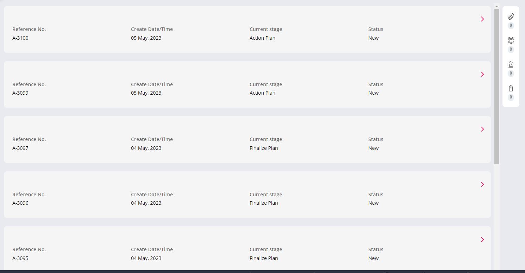Click the people group icon
Viewport: 525px width, 273px height.
[x=511, y=40]
